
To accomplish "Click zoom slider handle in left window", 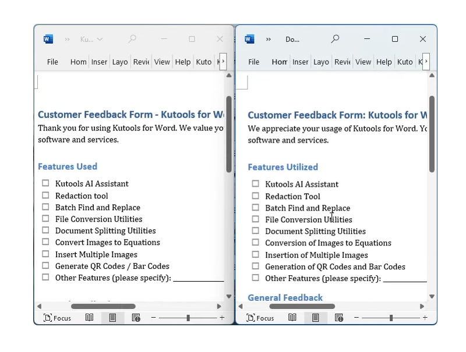I will [x=188, y=318].
